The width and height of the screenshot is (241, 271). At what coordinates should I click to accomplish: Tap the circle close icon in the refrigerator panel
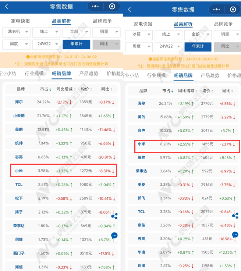coord(233,10)
